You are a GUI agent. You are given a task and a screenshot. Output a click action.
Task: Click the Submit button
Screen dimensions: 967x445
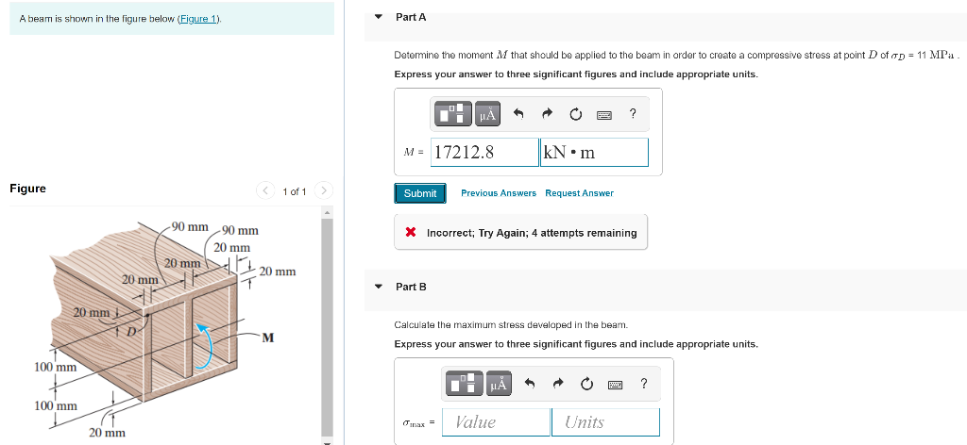420,193
